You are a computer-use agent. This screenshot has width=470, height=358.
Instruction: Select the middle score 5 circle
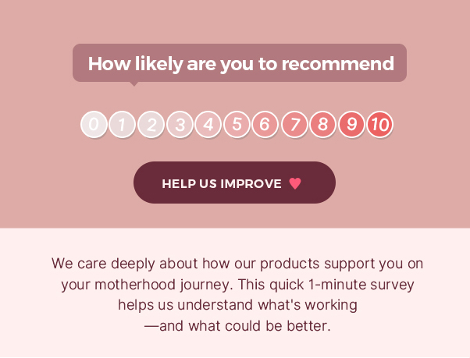click(237, 124)
